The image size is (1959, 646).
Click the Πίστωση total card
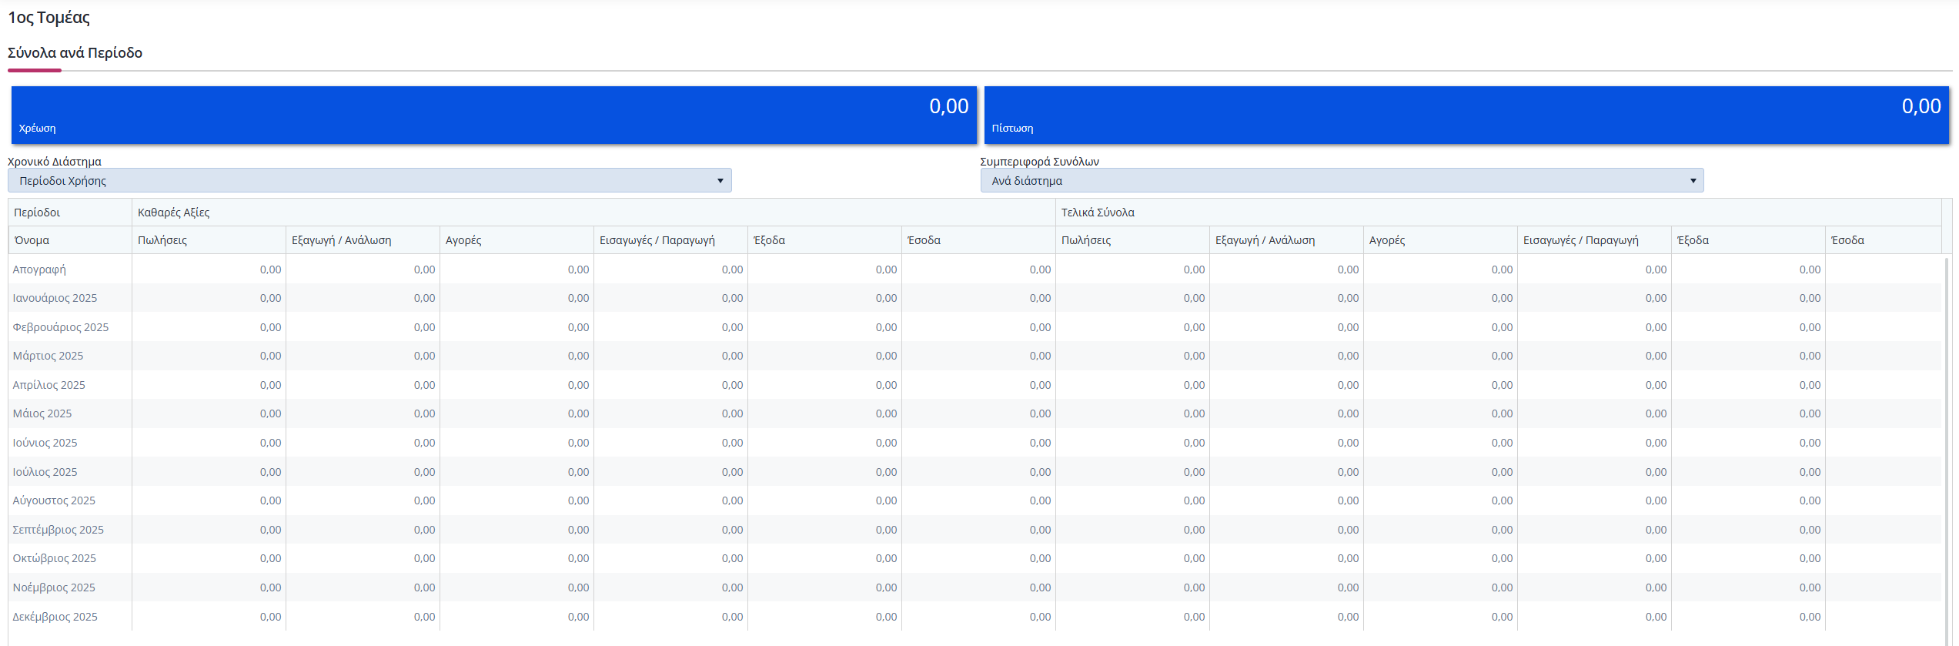1466,115
